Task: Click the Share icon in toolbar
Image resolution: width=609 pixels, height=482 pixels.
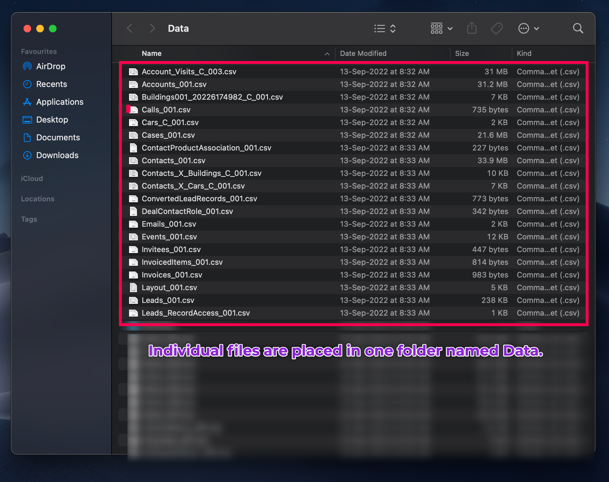Action: (x=472, y=29)
